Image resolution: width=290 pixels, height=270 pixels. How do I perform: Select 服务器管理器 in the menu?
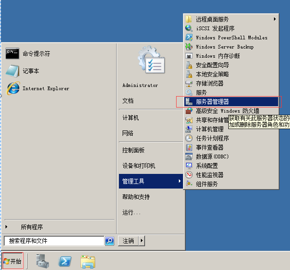click(x=212, y=102)
